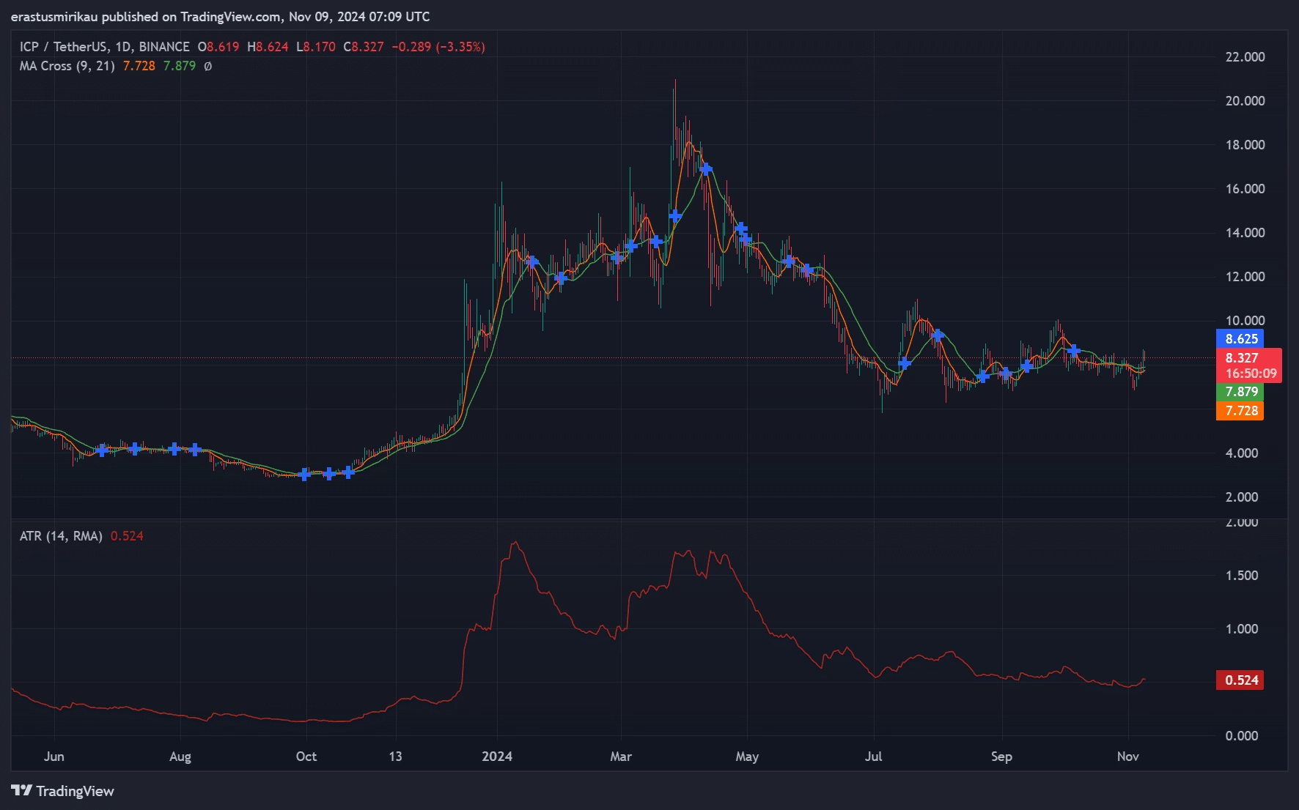Click the orange 7.728 value in MA Cross legend
1299x810 pixels.
(139, 66)
